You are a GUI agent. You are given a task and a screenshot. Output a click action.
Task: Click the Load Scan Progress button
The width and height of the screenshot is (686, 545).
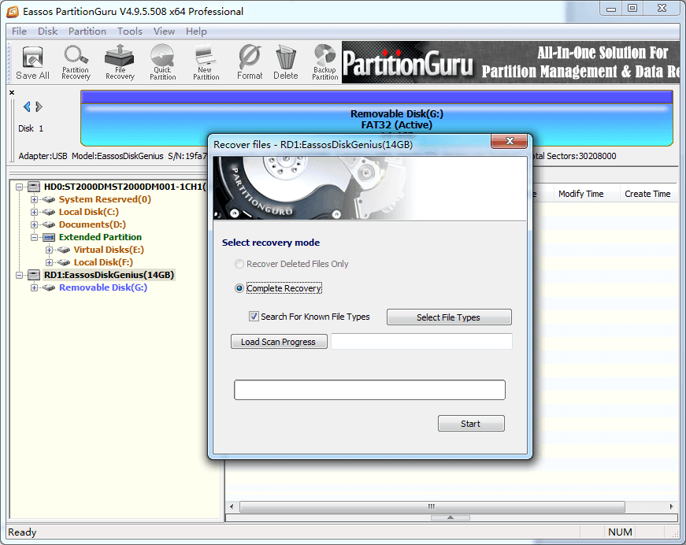(x=279, y=342)
